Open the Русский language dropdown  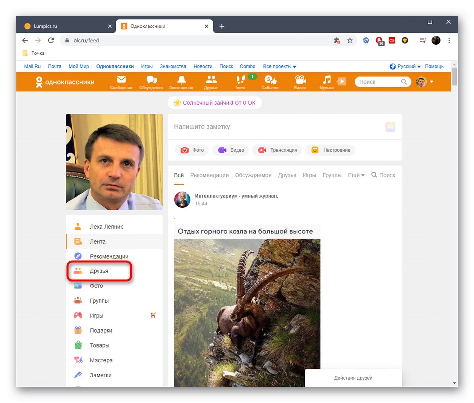pyautogui.click(x=405, y=66)
